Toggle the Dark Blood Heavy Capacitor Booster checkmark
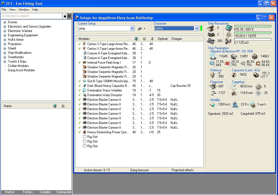Image resolution: width=278 pixels, height=195 pixels. point(79,85)
